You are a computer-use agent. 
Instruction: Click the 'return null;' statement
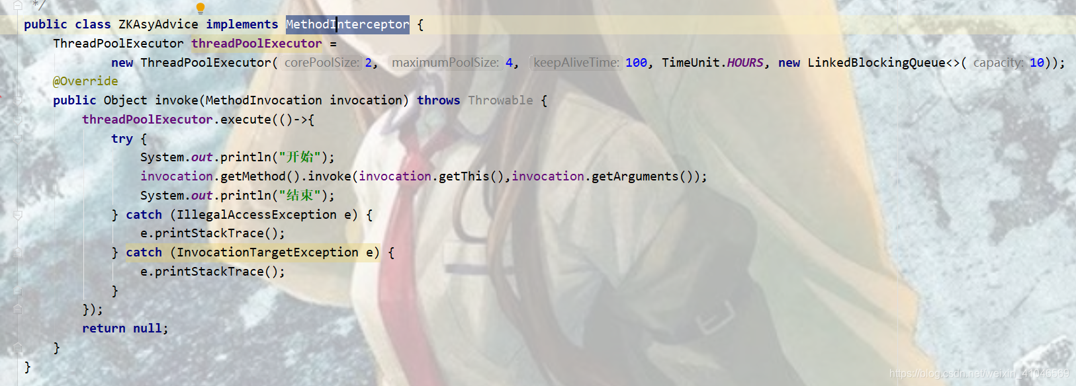tap(125, 328)
